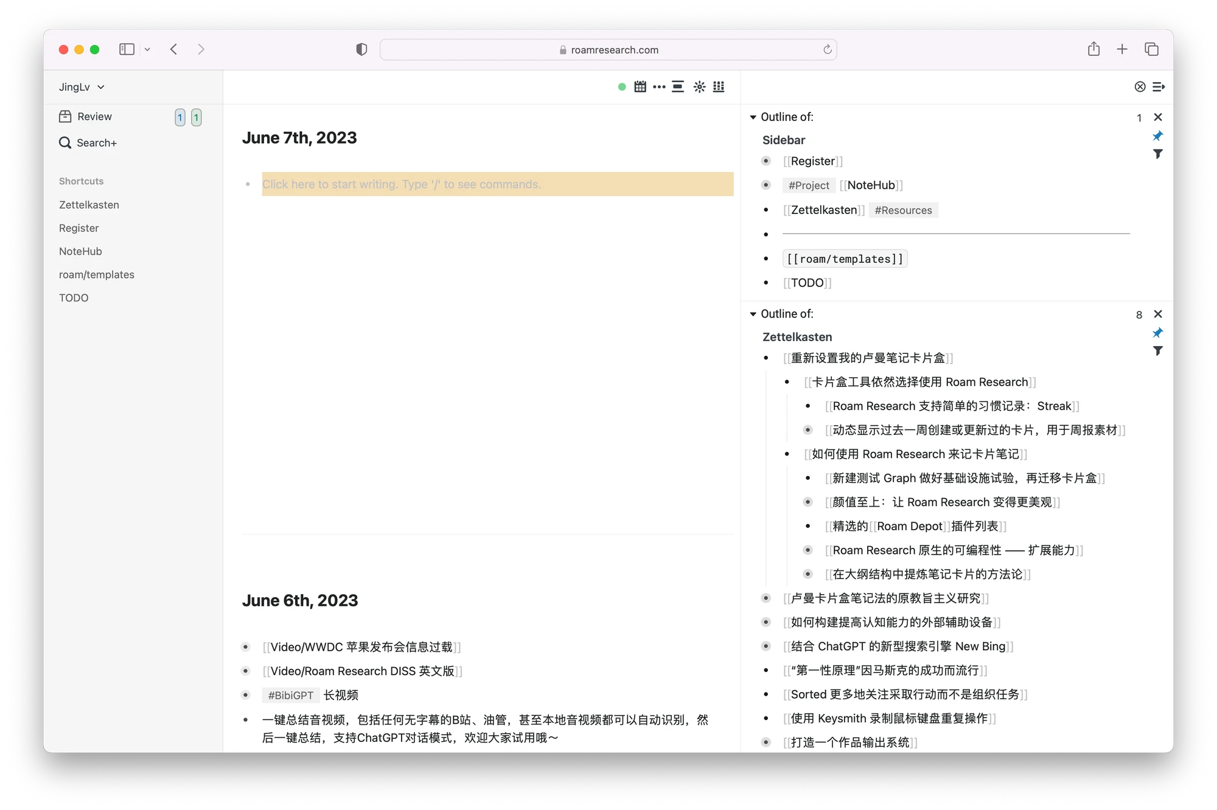
Task: Go forward with Safari forward arrow
Action: click(201, 49)
